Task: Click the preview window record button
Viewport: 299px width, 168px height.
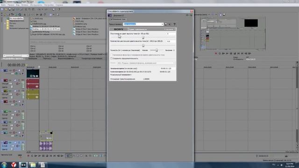Action: click(x=216, y=54)
